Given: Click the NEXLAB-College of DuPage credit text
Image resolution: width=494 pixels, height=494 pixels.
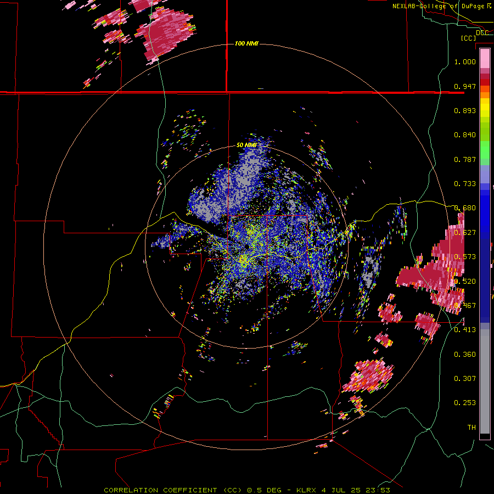Looking at the screenshot, I should (x=438, y=6).
